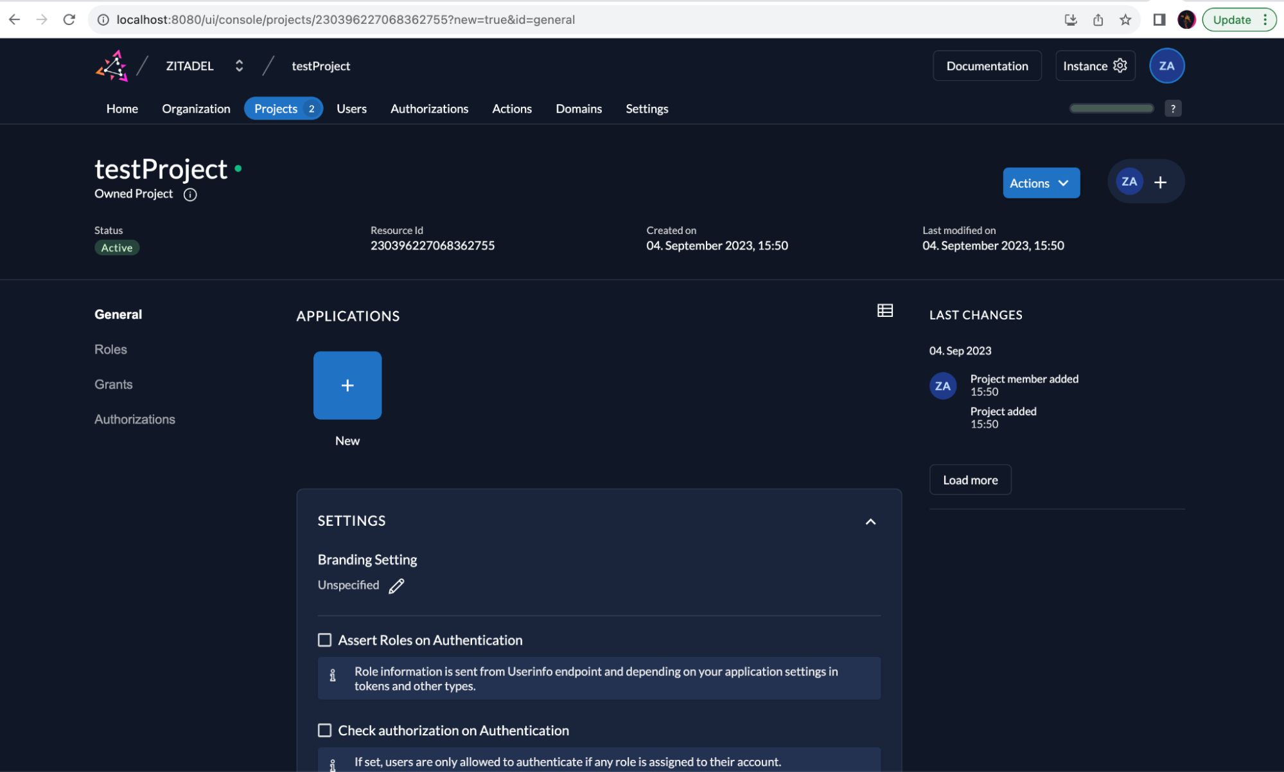
Task: Collapse the Settings panel chevron
Action: 870,521
